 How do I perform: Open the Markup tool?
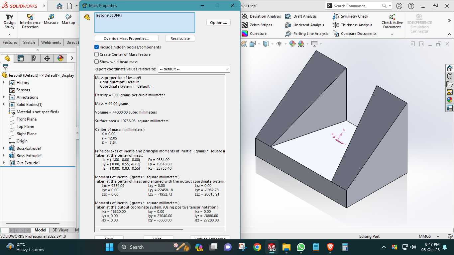(68, 19)
